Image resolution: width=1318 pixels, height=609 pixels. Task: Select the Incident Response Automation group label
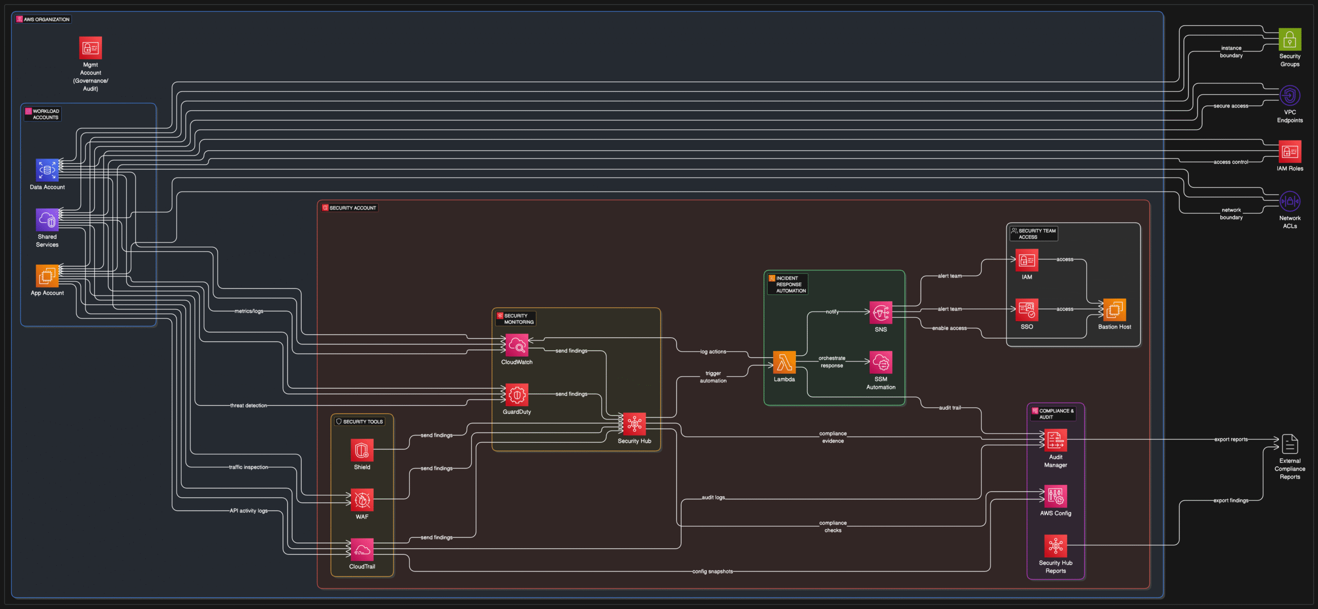point(788,284)
